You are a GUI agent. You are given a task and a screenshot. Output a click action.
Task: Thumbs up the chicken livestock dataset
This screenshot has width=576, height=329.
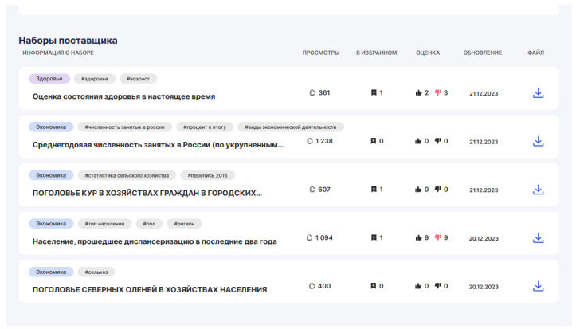[x=418, y=190]
